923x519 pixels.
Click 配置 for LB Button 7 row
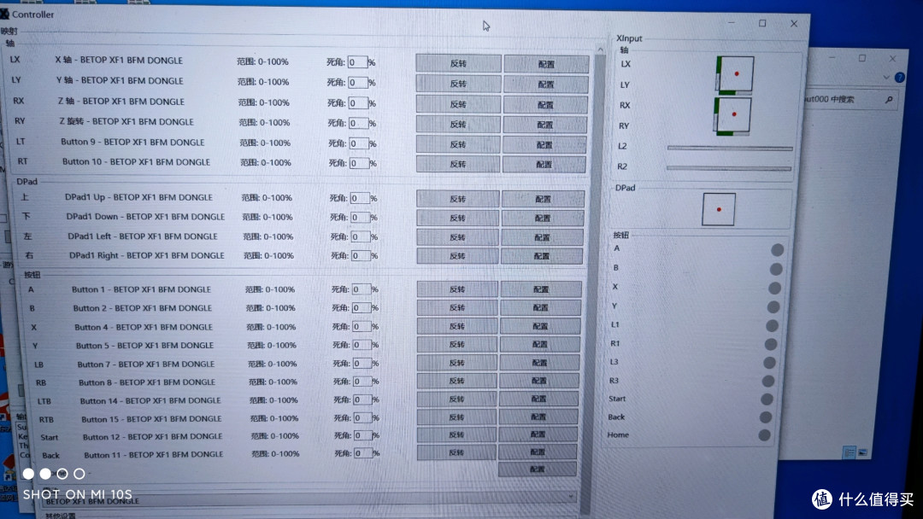(x=539, y=363)
